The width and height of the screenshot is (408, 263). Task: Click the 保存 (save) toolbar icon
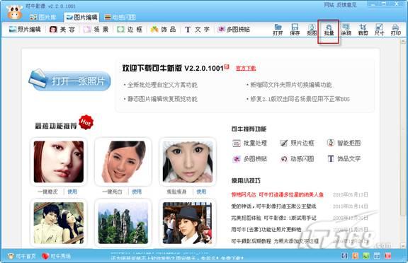295,30
